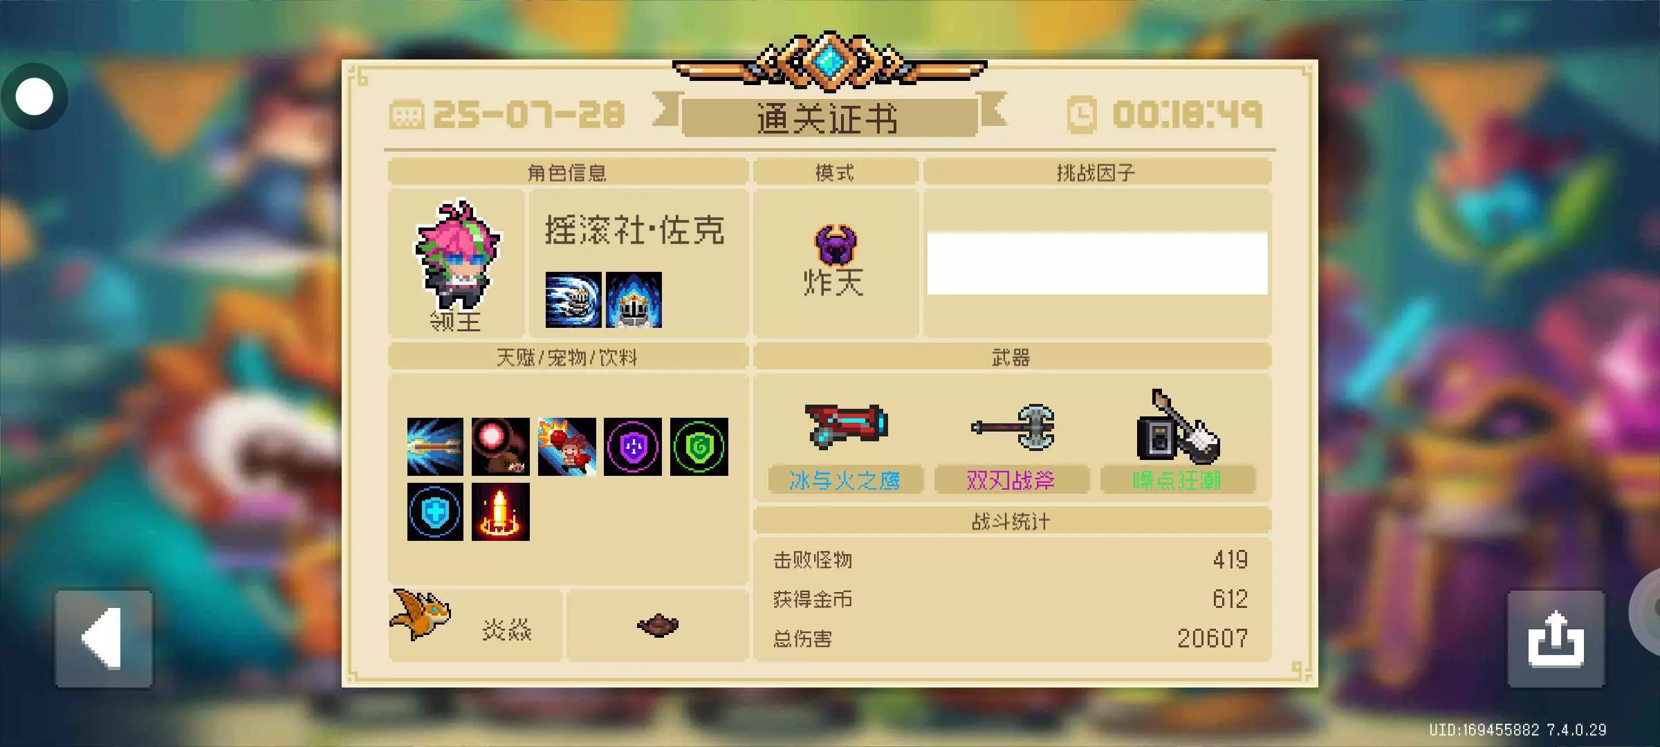
Task: Select the 双刃战斧 axe weapon
Action: click(1012, 443)
